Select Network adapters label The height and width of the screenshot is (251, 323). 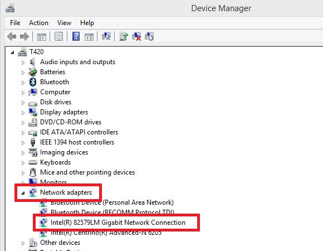pos(66,192)
